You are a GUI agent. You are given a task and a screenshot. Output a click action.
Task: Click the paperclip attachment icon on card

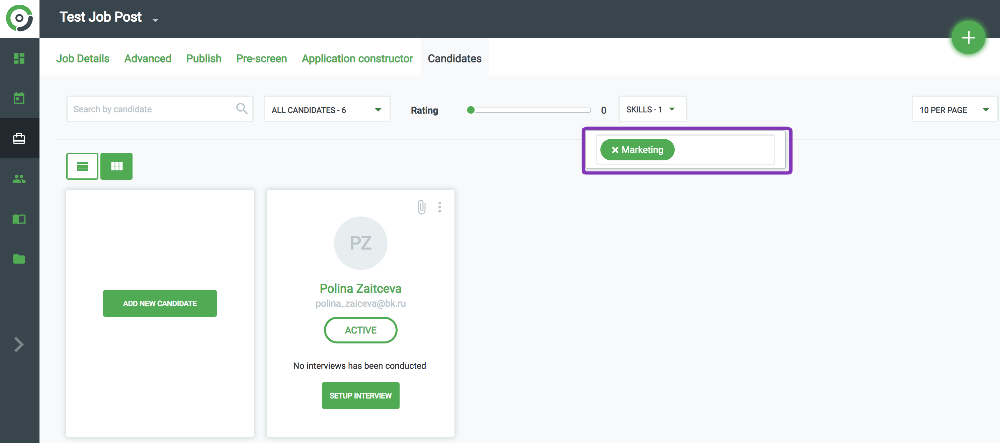tap(422, 207)
